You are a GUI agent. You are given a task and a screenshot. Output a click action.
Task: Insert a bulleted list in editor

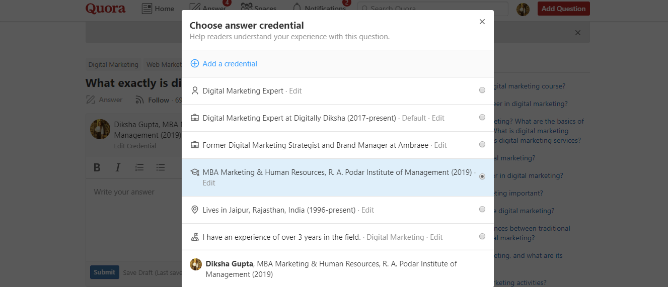pyautogui.click(x=161, y=167)
